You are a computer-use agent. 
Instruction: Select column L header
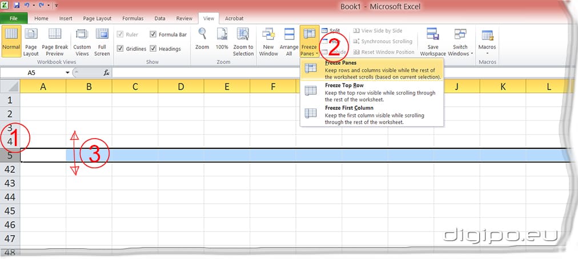(x=549, y=87)
